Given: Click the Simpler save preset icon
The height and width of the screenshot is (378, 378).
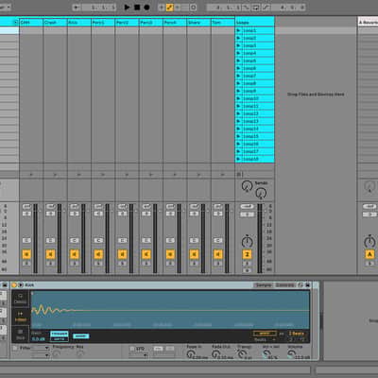Looking at the screenshot, I should coord(307,285).
